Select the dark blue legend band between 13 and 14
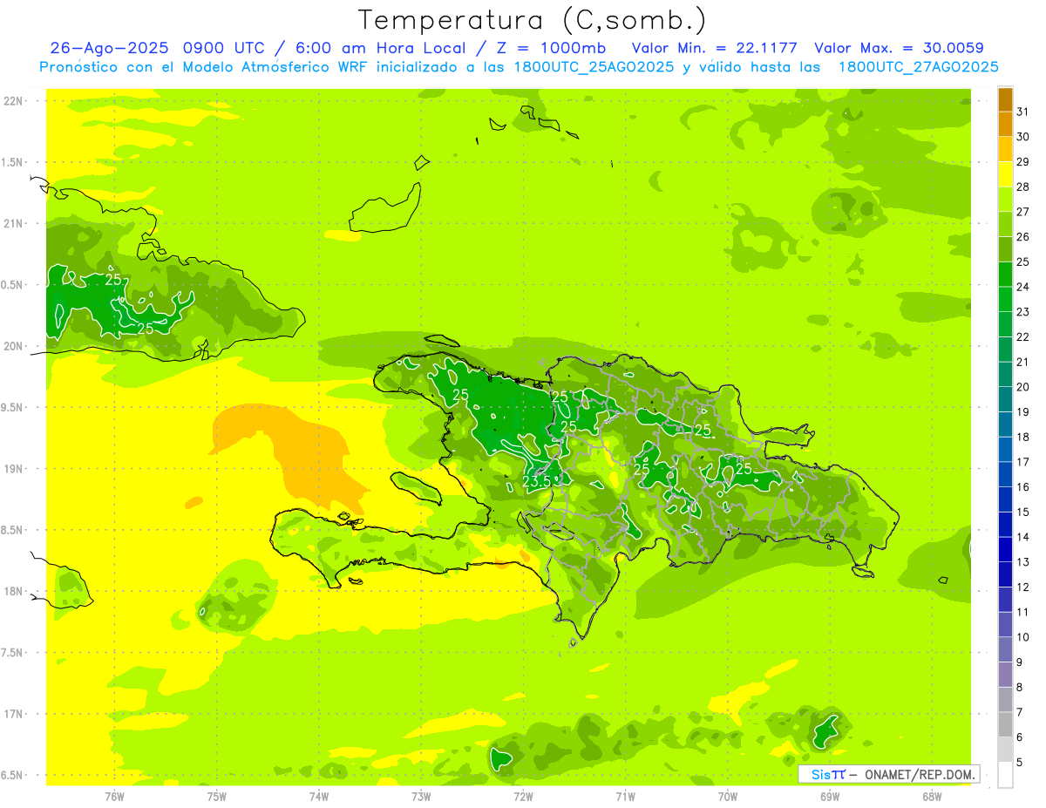Screen dimensions: 1046x808 pos(1005,549)
